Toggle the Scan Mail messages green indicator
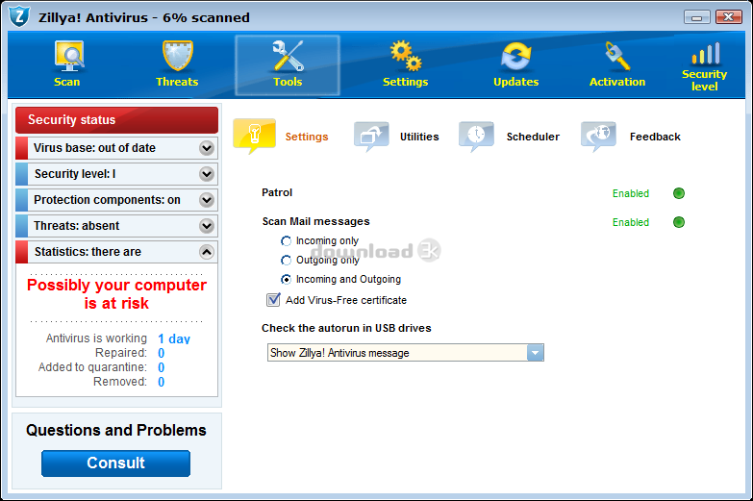This screenshot has width=753, height=501. click(679, 222)
